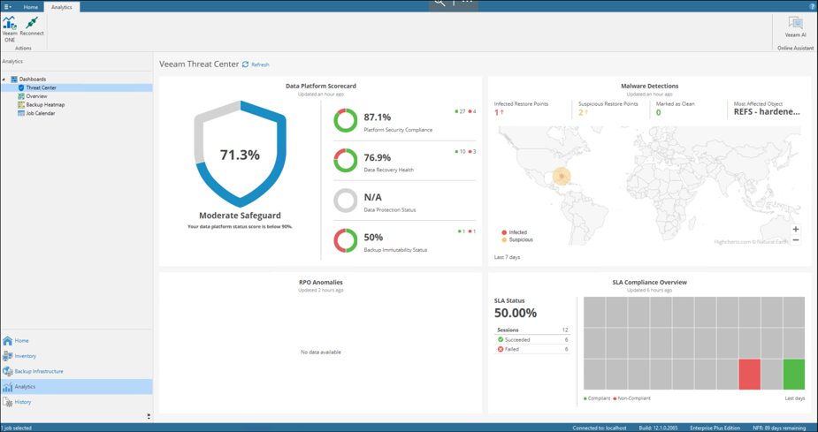The height and width of the screenshot is (432, 818).
Task: Open the Overview dashboard tree item
Action: (x=36, y=96)
